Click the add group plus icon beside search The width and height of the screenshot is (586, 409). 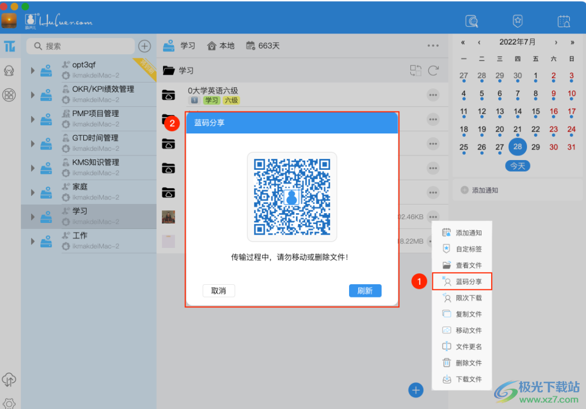(x=144, y=46)
